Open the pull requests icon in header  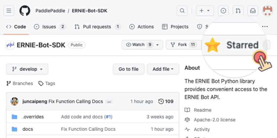[238, 11]
